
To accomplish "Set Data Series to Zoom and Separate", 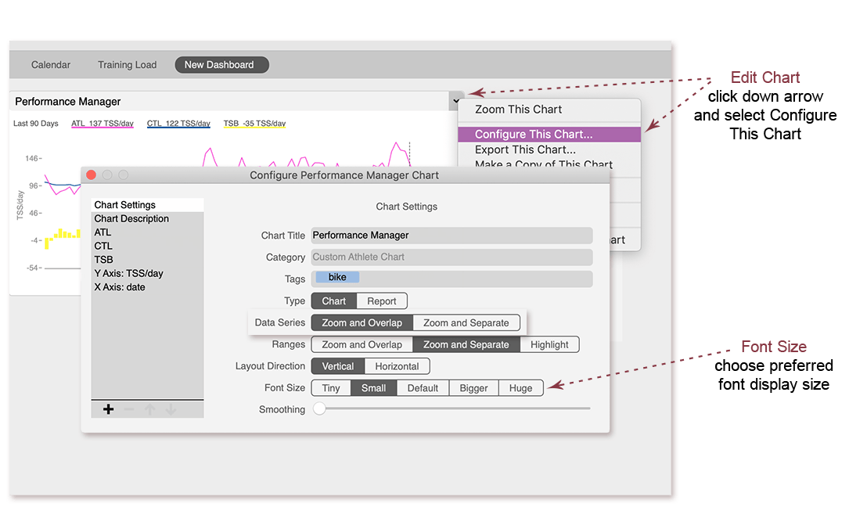I will pyautogui.click(x=466, y=322).
